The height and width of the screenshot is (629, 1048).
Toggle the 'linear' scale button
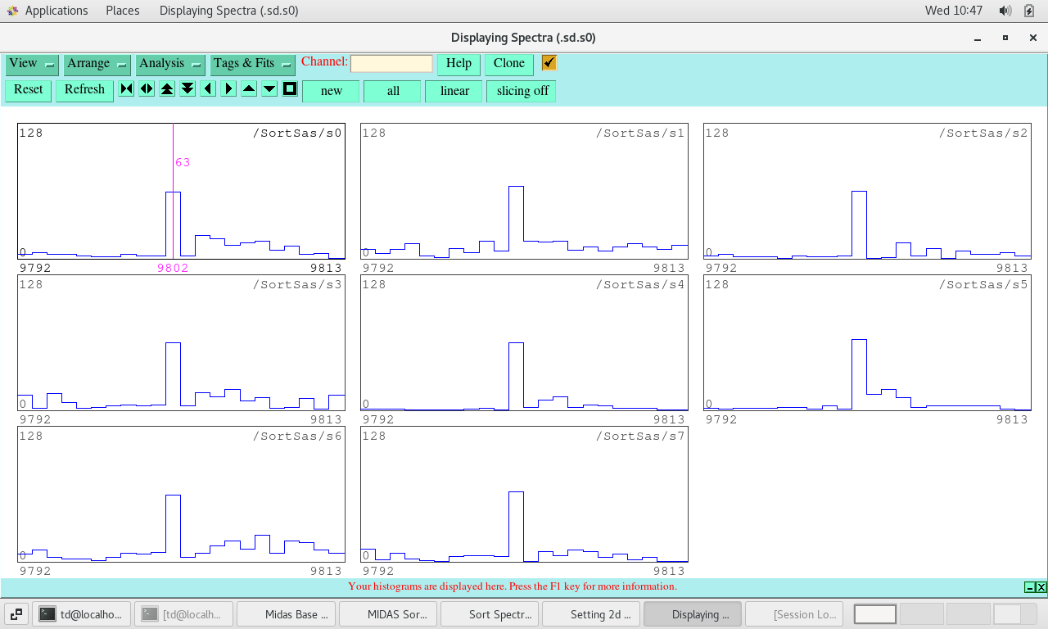pos(454,91)
